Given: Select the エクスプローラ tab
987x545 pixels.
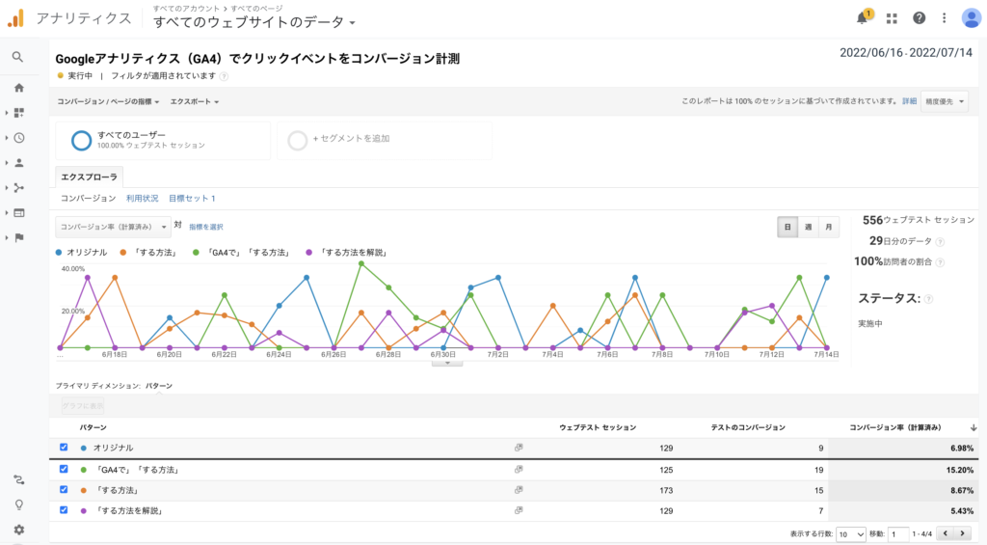Looking at the screenshot, I should click(x=89, y=177).
